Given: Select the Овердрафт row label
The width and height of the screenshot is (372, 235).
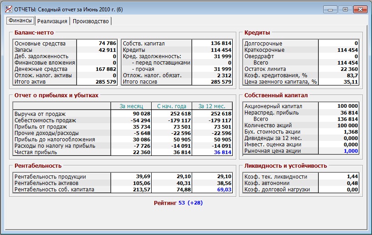Looking at the screenshot, I should click(259, 56).
